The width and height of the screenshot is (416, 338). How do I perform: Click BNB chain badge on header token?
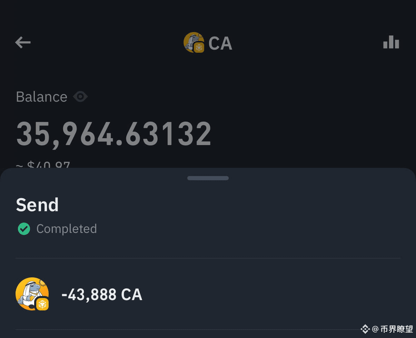(199, 48)
